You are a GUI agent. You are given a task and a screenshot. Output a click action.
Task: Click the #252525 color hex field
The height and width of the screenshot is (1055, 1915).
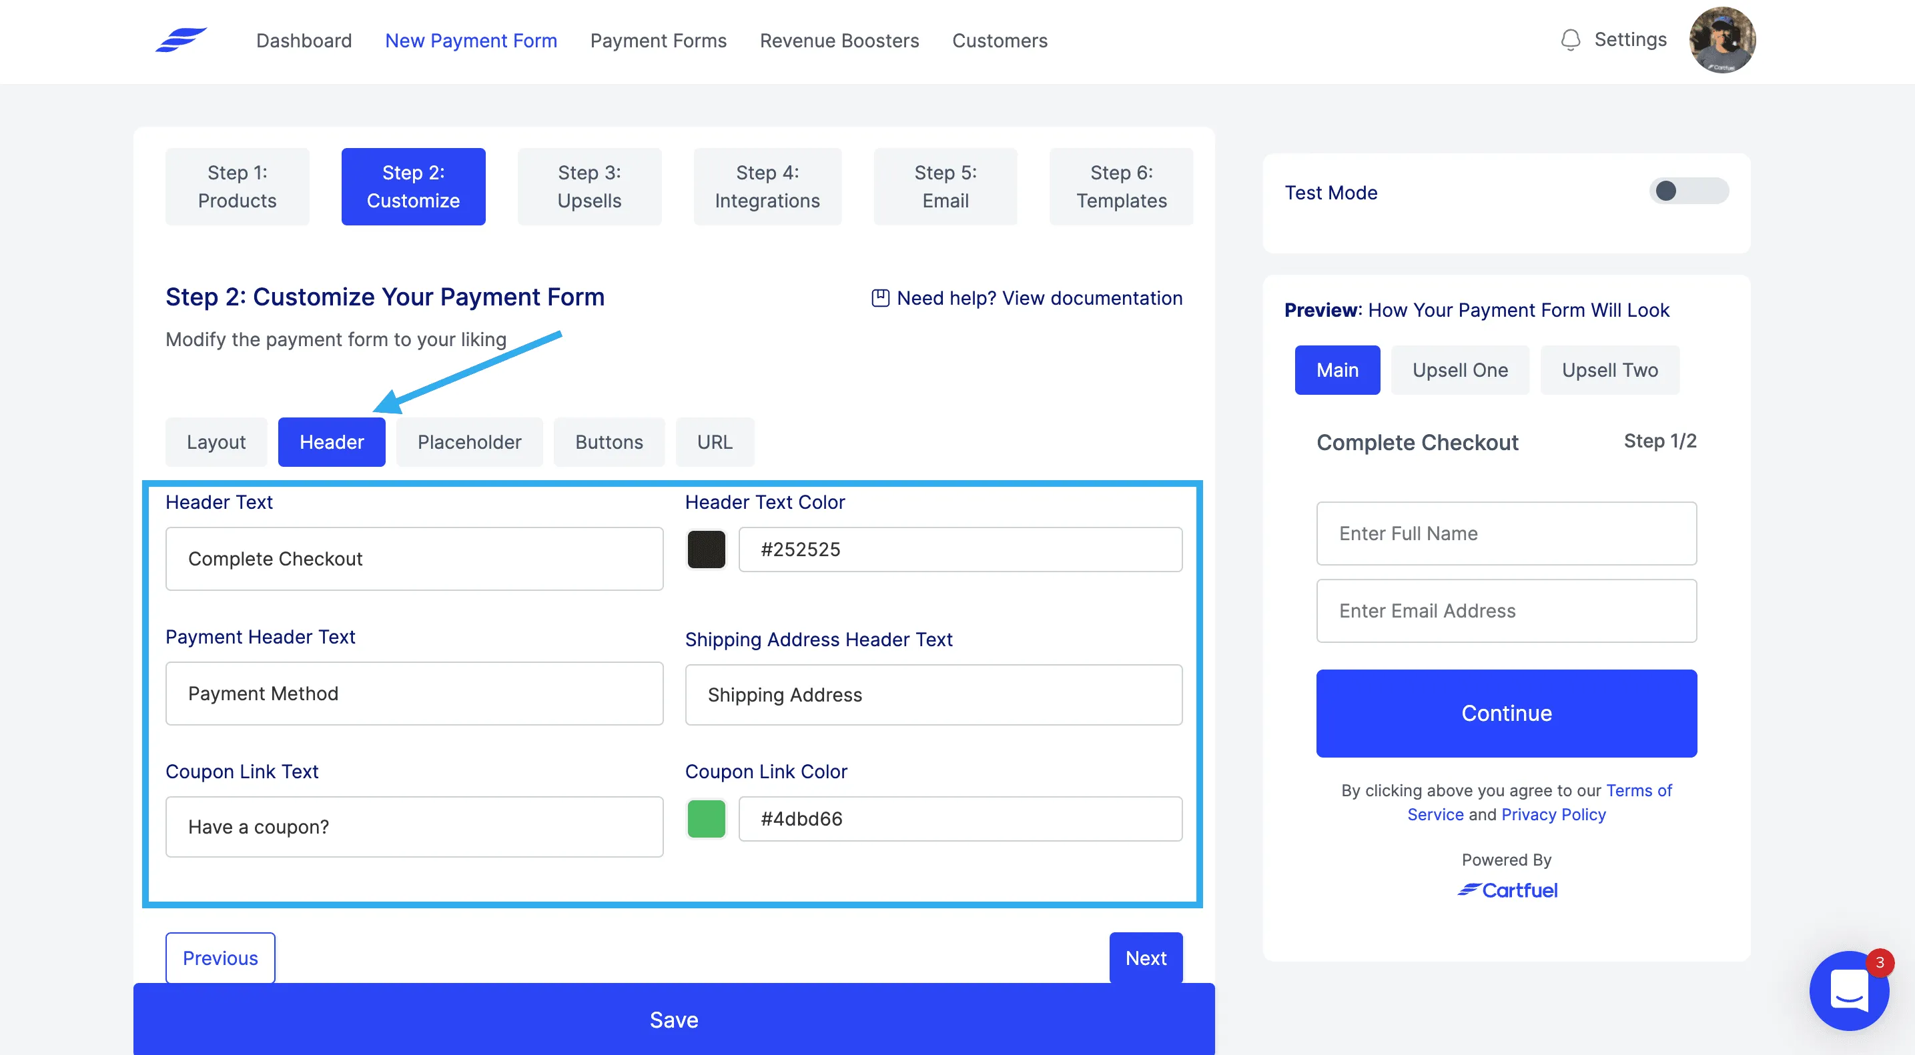960,549
